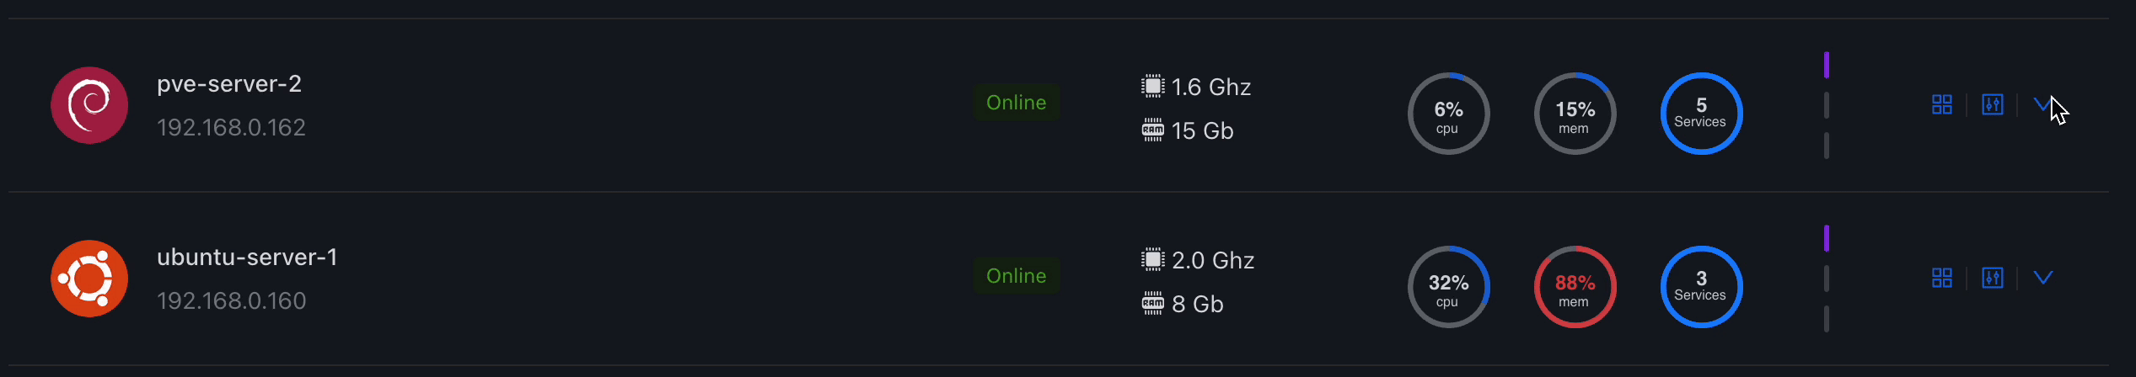Open settings sliders icon for pve-server-2

tap(1993, 104)
